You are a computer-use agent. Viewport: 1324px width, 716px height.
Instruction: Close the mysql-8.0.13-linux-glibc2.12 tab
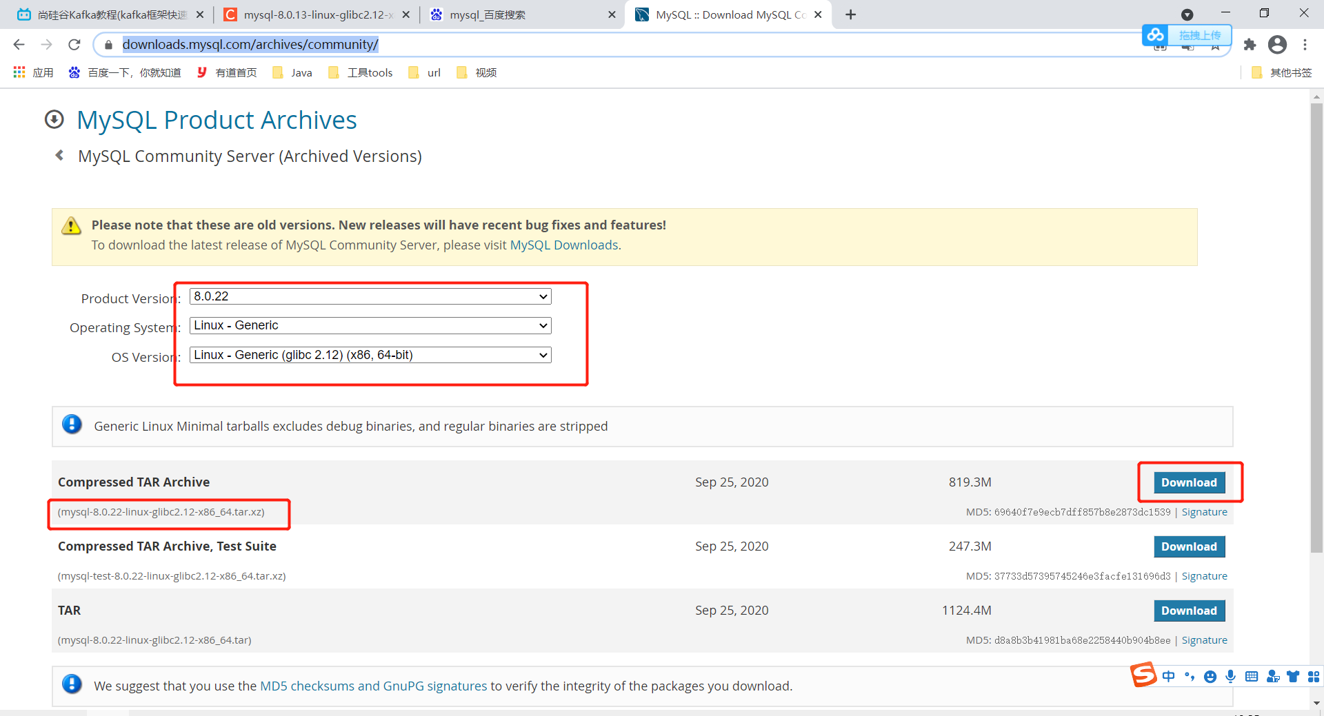coord(405,14)
